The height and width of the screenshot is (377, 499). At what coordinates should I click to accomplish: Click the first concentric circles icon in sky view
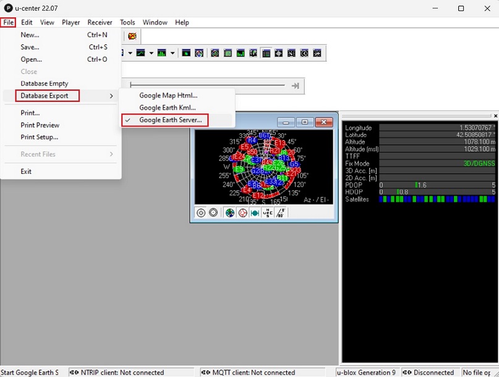click(201, 213)
